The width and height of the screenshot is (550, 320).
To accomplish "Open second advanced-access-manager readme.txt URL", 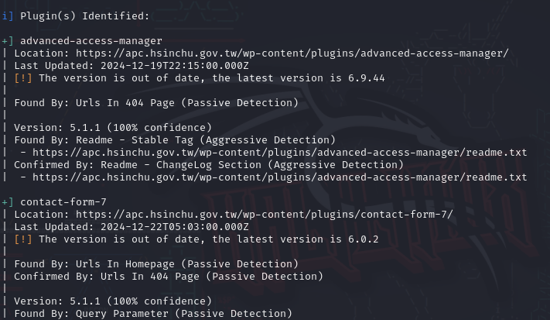I will (279, 177).
